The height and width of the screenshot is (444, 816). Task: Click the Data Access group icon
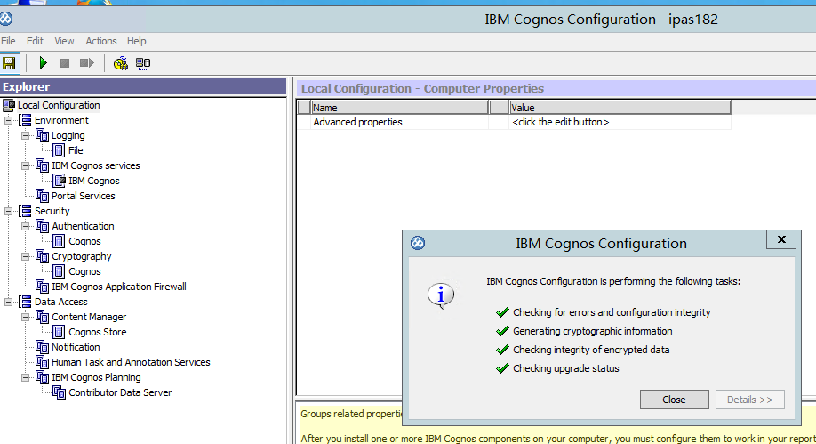[25, 302]
